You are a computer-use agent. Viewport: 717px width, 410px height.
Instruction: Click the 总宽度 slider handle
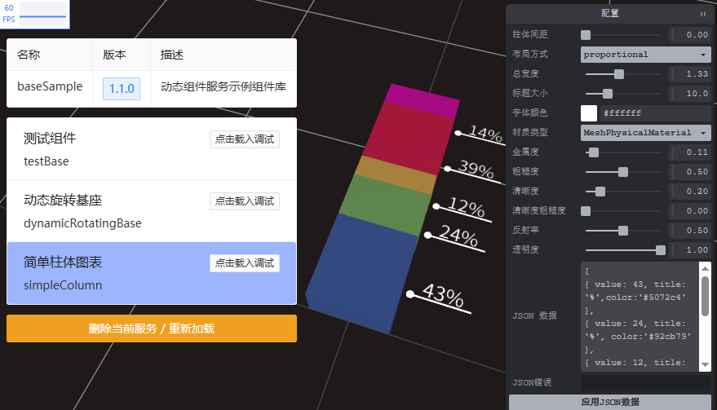(619, 74)
